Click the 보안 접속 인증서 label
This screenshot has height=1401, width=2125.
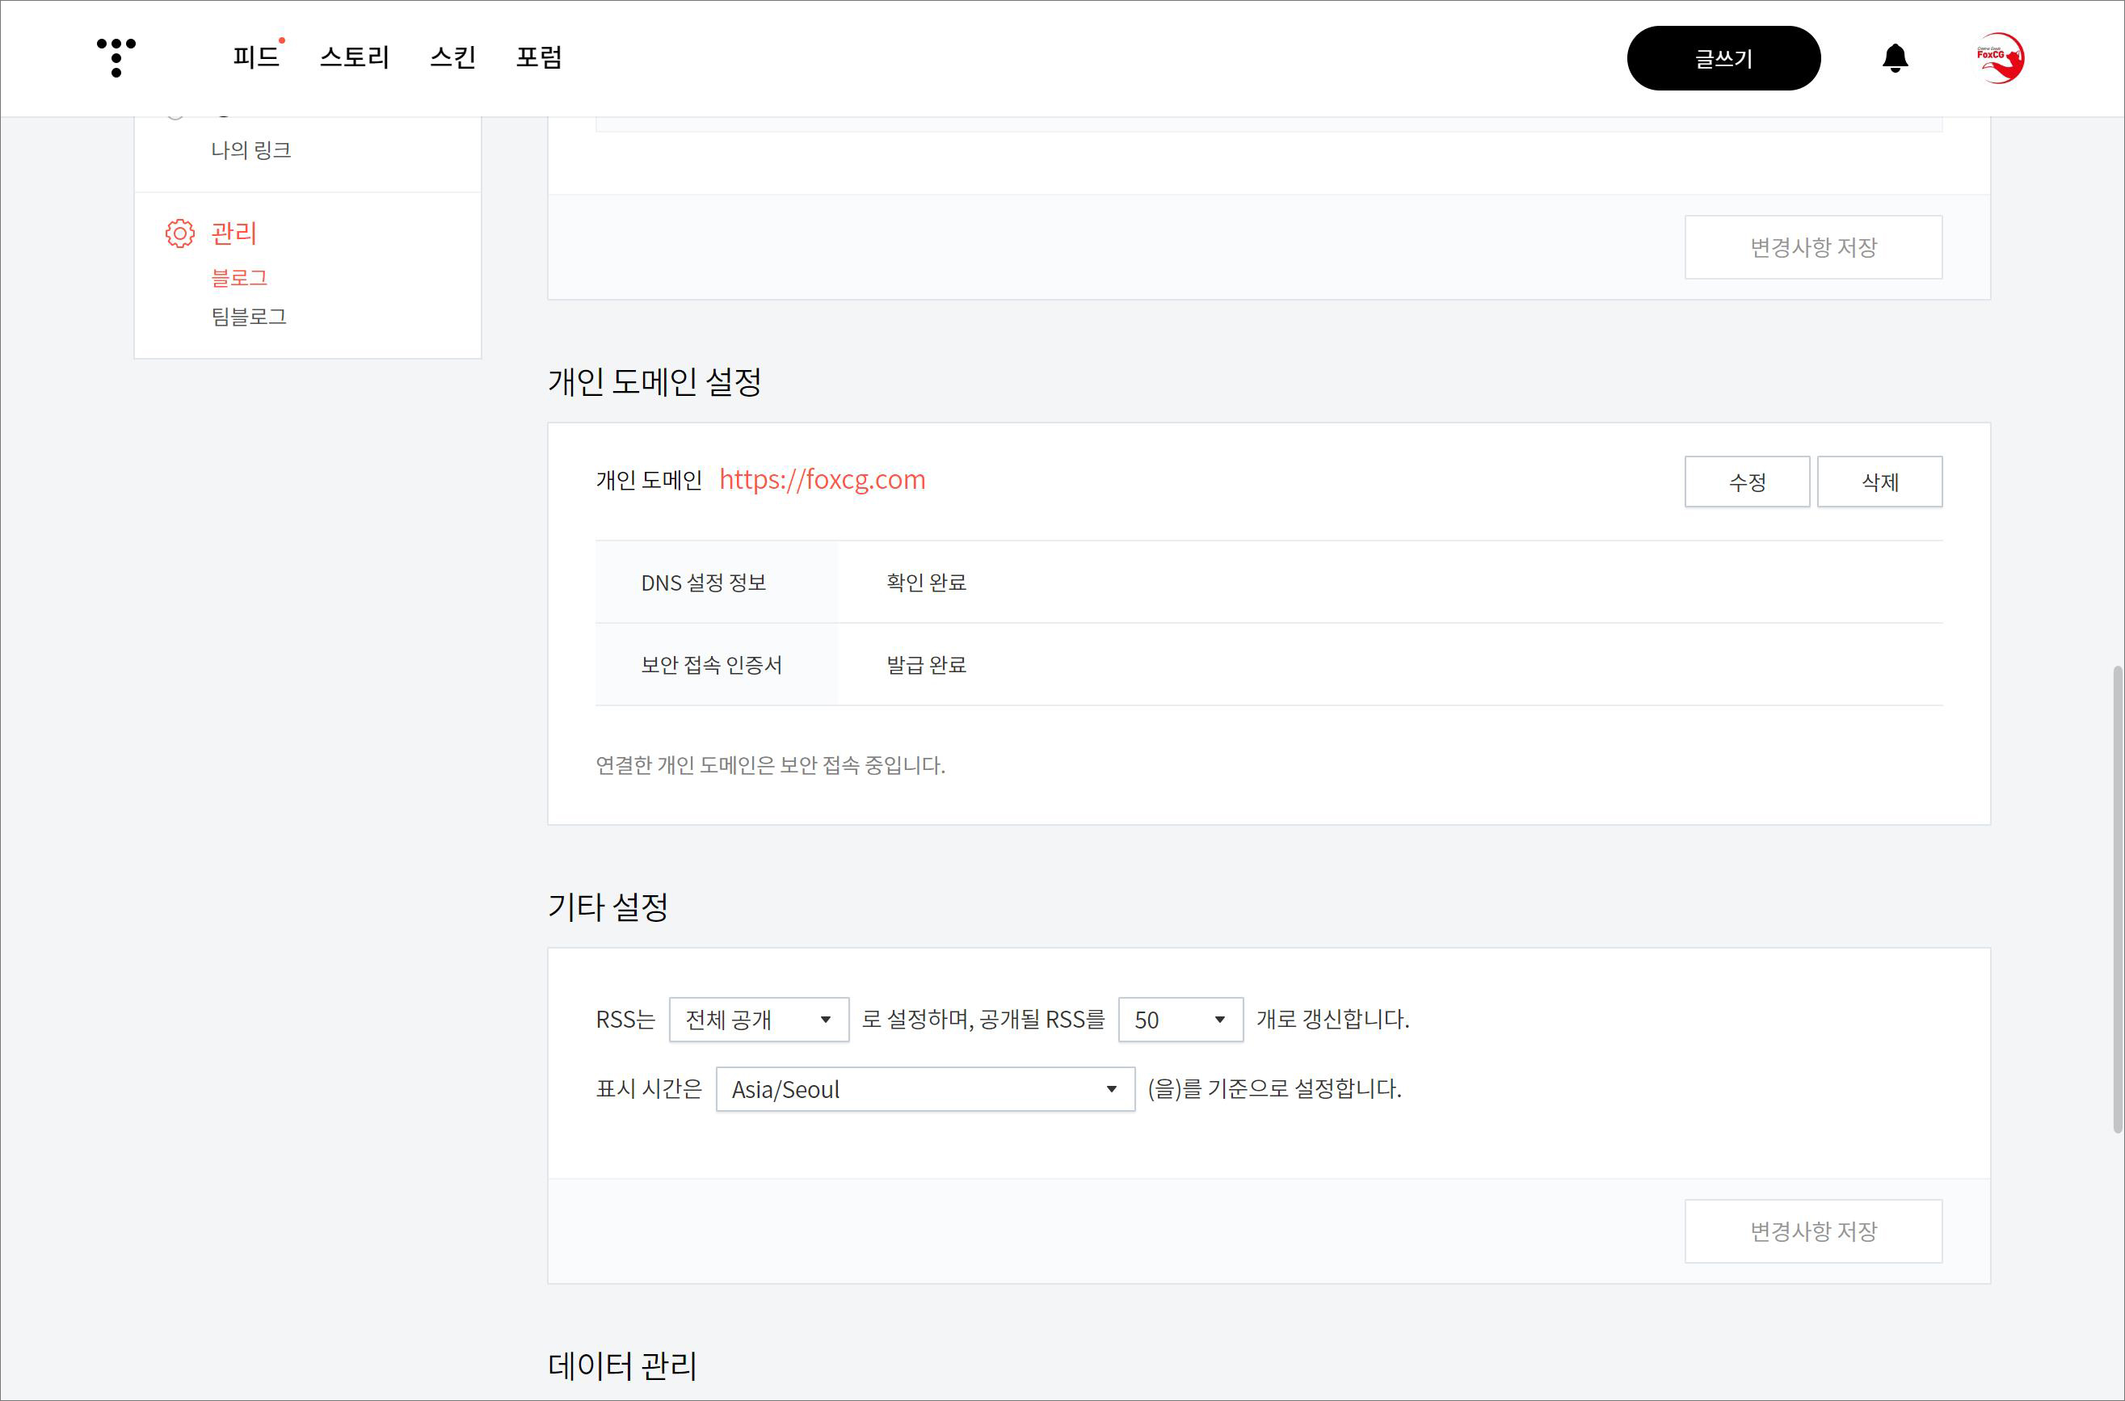click(711, 665)
